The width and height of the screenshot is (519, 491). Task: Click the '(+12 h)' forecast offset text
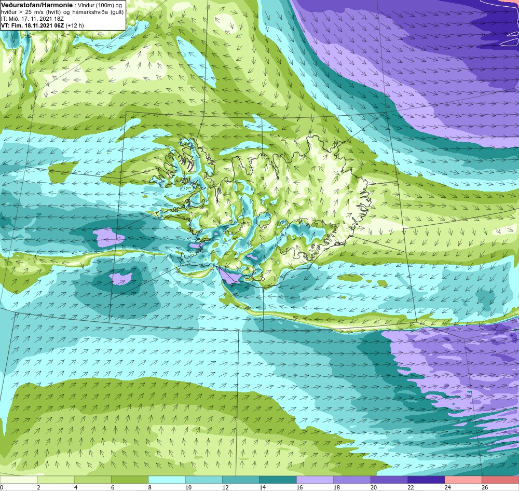(75, 25)
